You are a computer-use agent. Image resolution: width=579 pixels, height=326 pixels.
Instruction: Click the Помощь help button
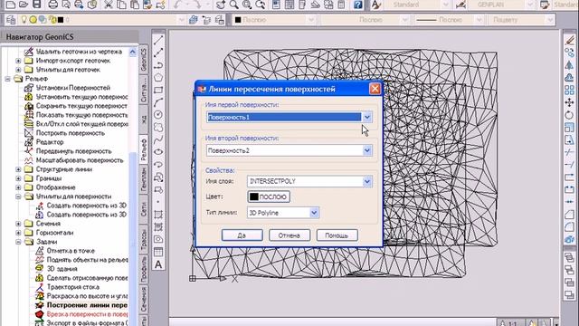tap(337, 235)
